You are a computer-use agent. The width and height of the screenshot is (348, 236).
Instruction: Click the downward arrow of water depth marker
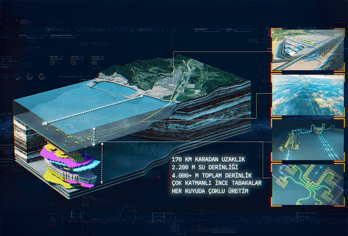(94, 144)
